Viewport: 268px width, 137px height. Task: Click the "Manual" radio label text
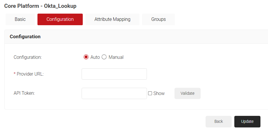click(116, 57)
